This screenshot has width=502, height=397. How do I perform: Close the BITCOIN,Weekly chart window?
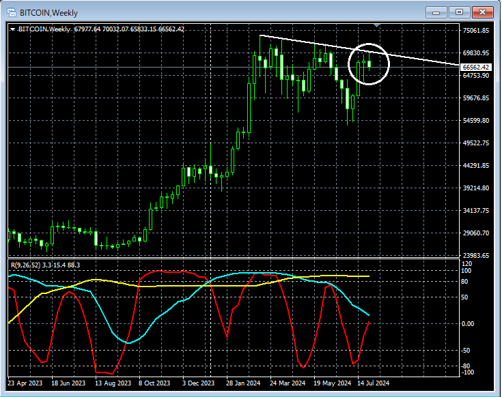pos(482,12)
